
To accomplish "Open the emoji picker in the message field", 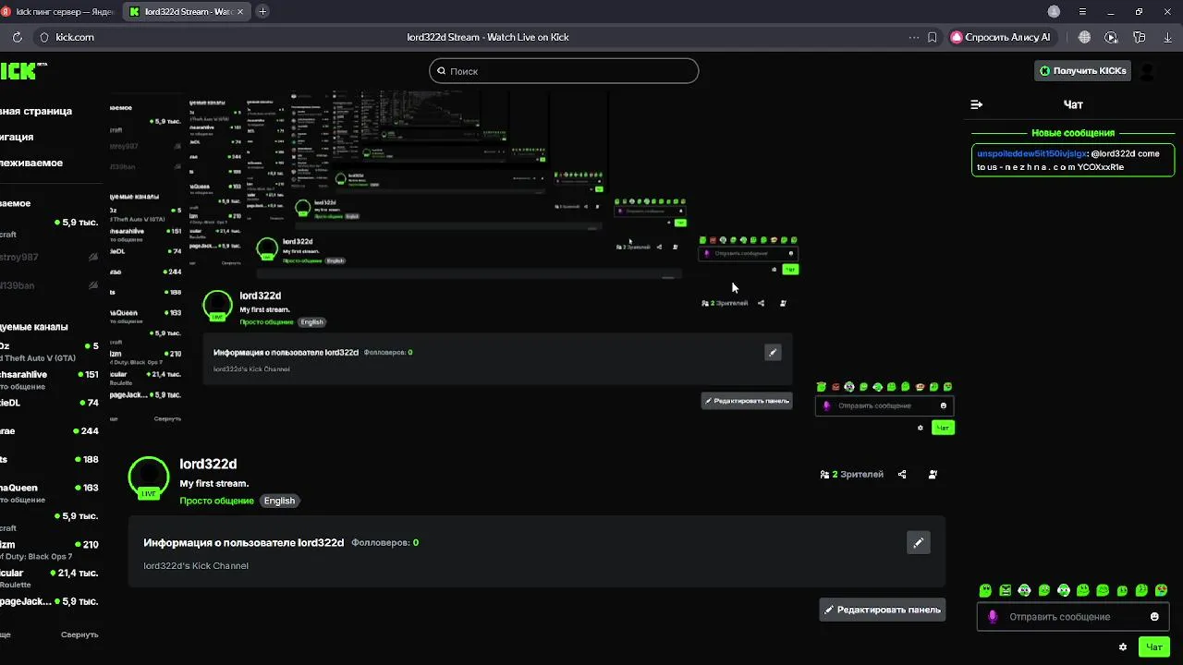I will tap(1154, 617).
